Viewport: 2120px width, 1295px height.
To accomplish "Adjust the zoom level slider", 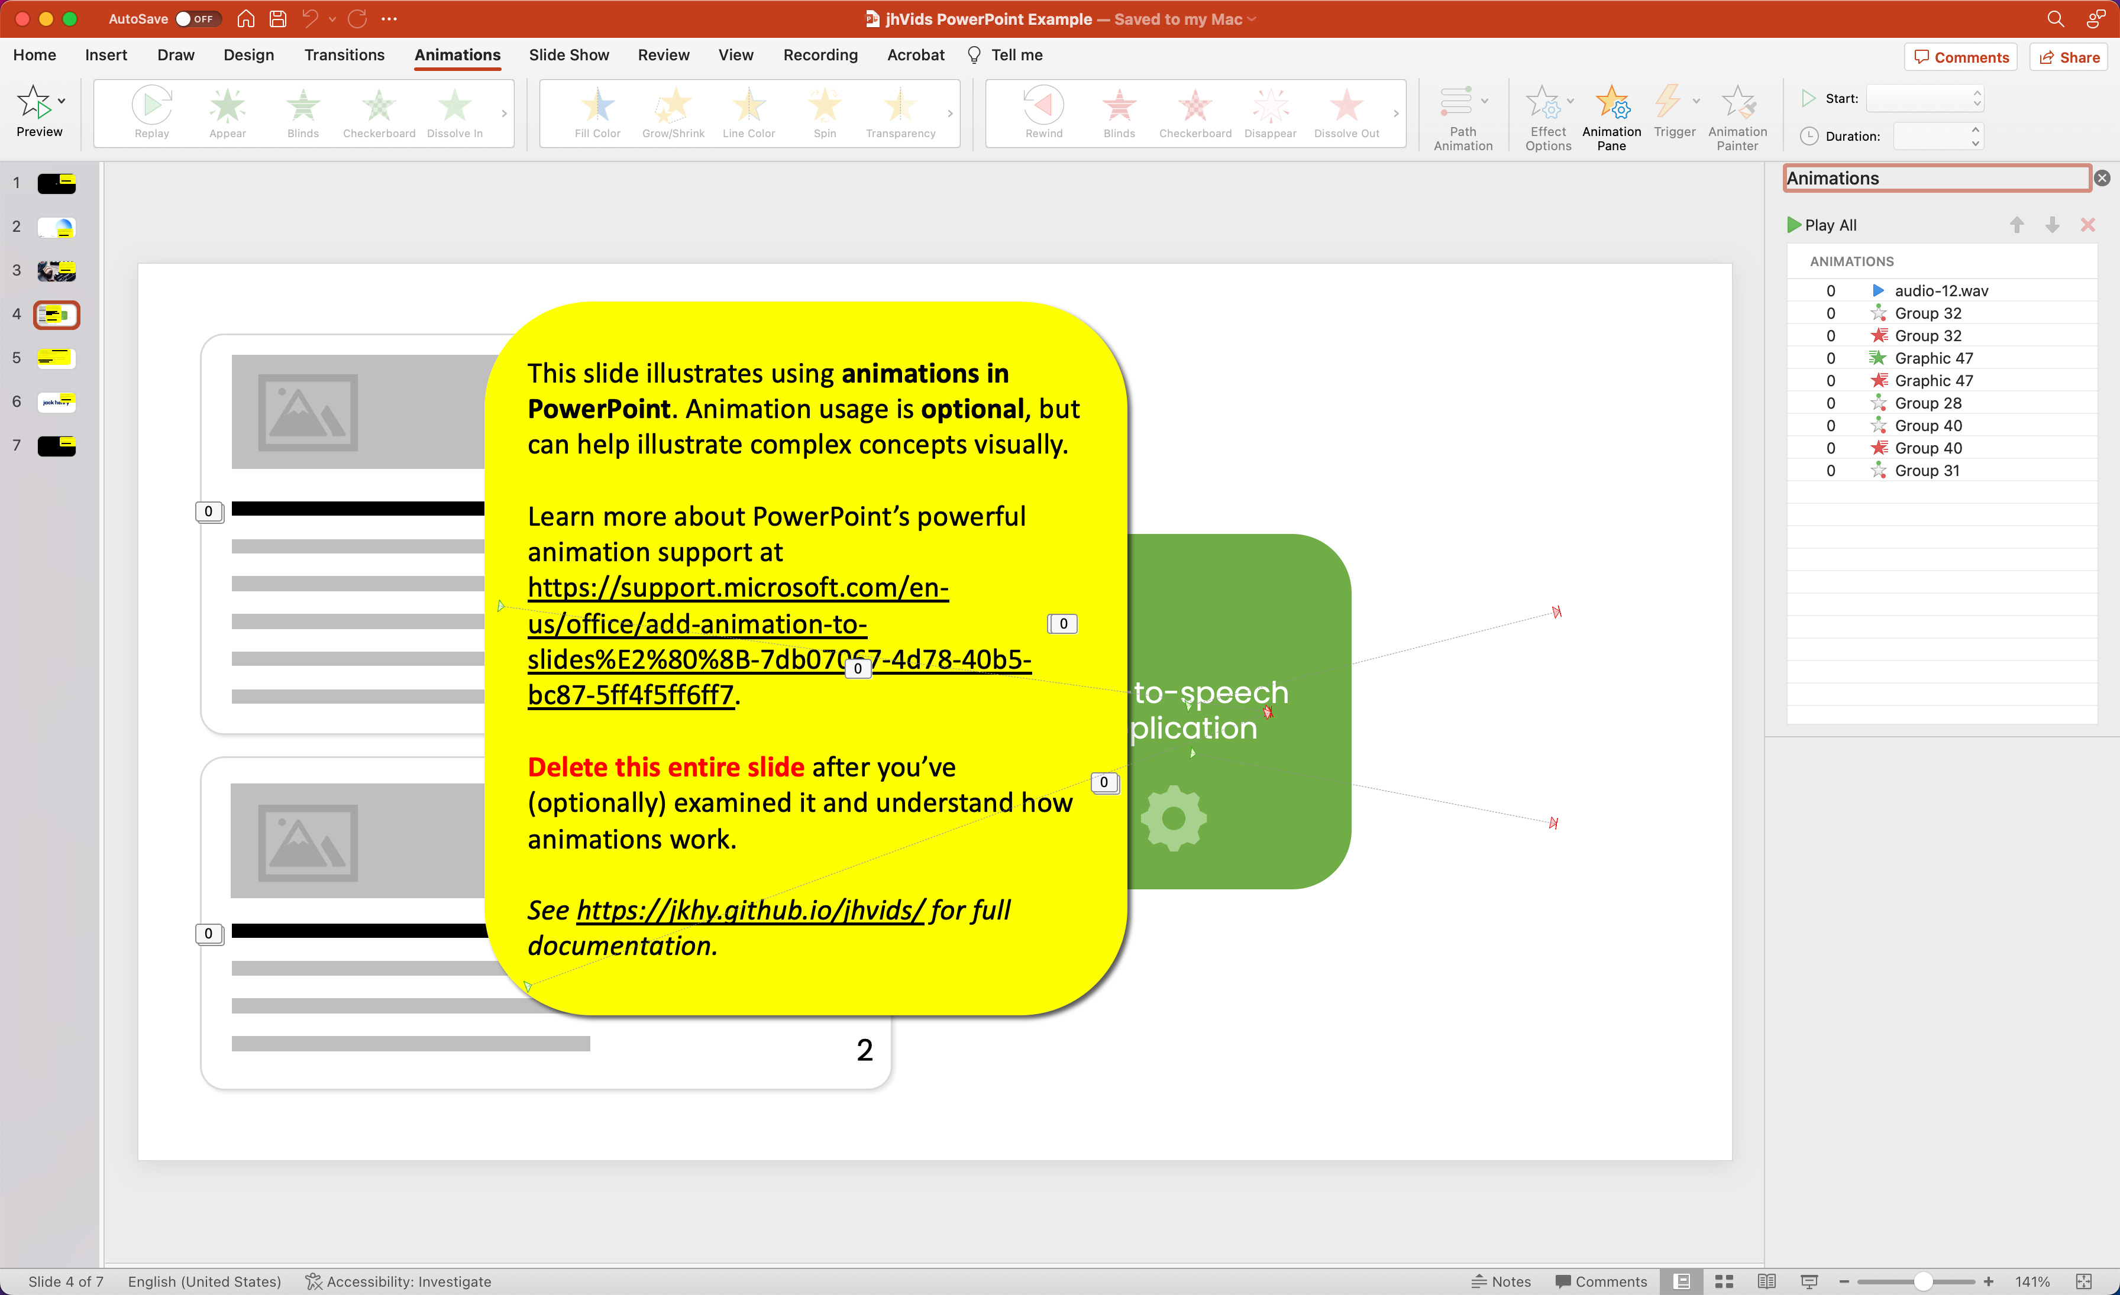I will [1922, 1280].
